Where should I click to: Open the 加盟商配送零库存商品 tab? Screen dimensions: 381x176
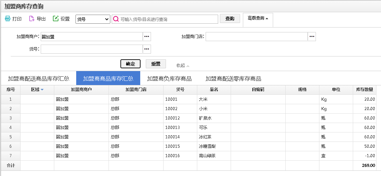[x=233, y=79]
